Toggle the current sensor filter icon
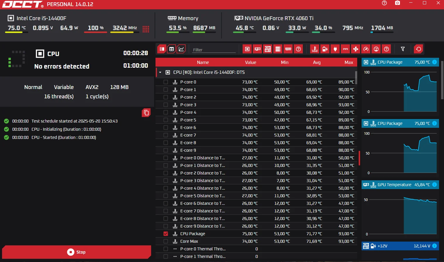The height and width of the screenshot is (262, 444). coord(345,49)
